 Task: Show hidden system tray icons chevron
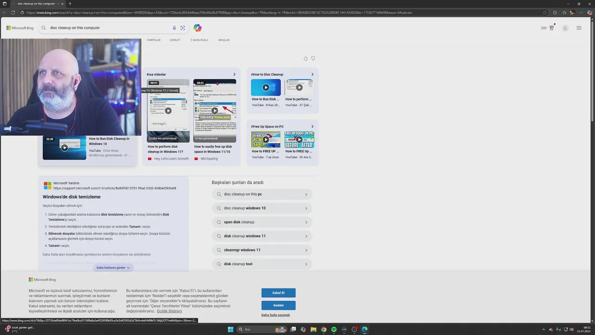click(x=543, y=329)
